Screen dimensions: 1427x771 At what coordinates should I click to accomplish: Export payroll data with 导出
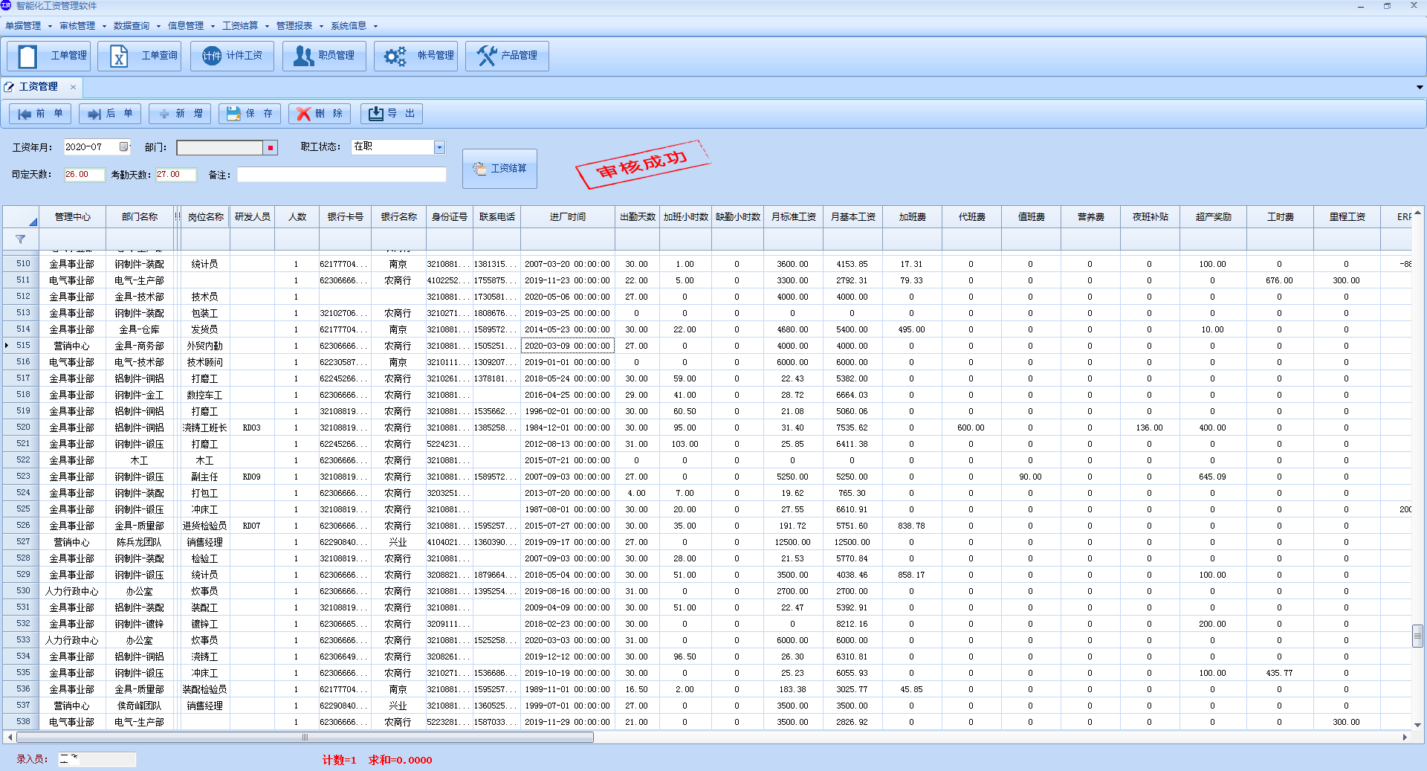tap(392, 114)
